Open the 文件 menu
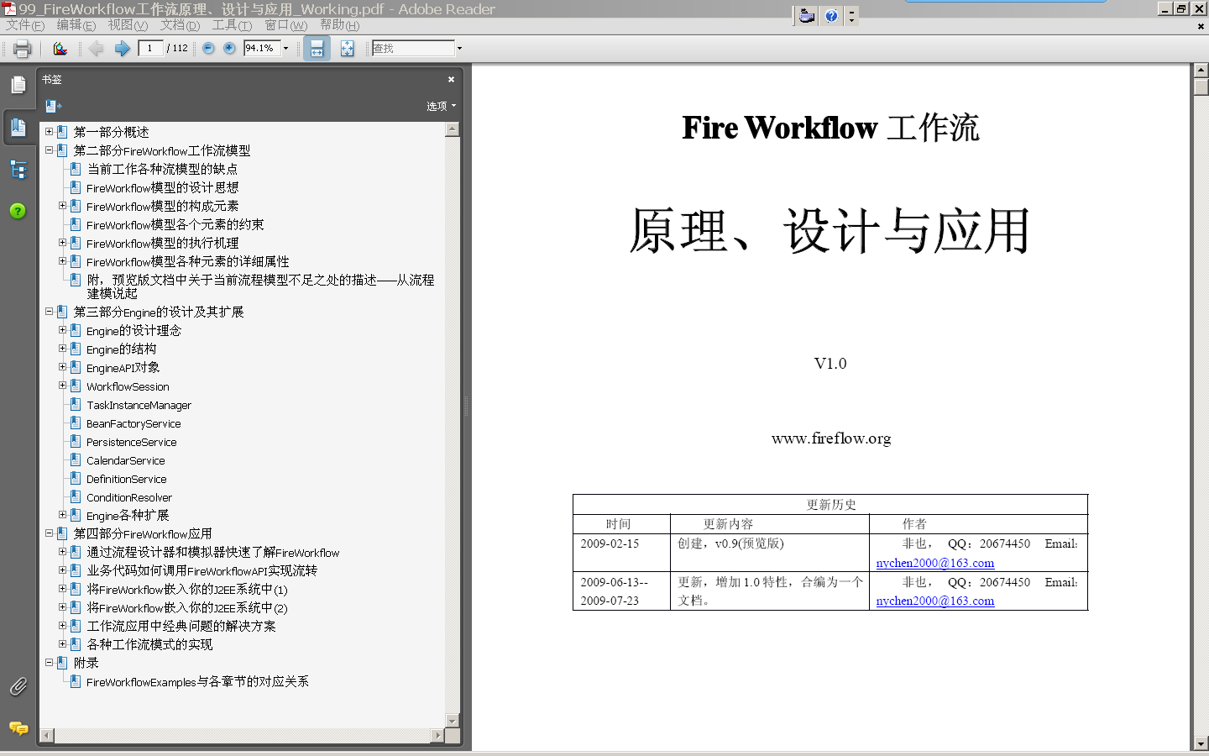This screenshot has width=1209, height=756. click(25, 25)
